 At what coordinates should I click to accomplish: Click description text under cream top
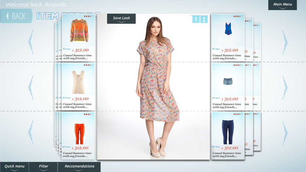point(77,105)
